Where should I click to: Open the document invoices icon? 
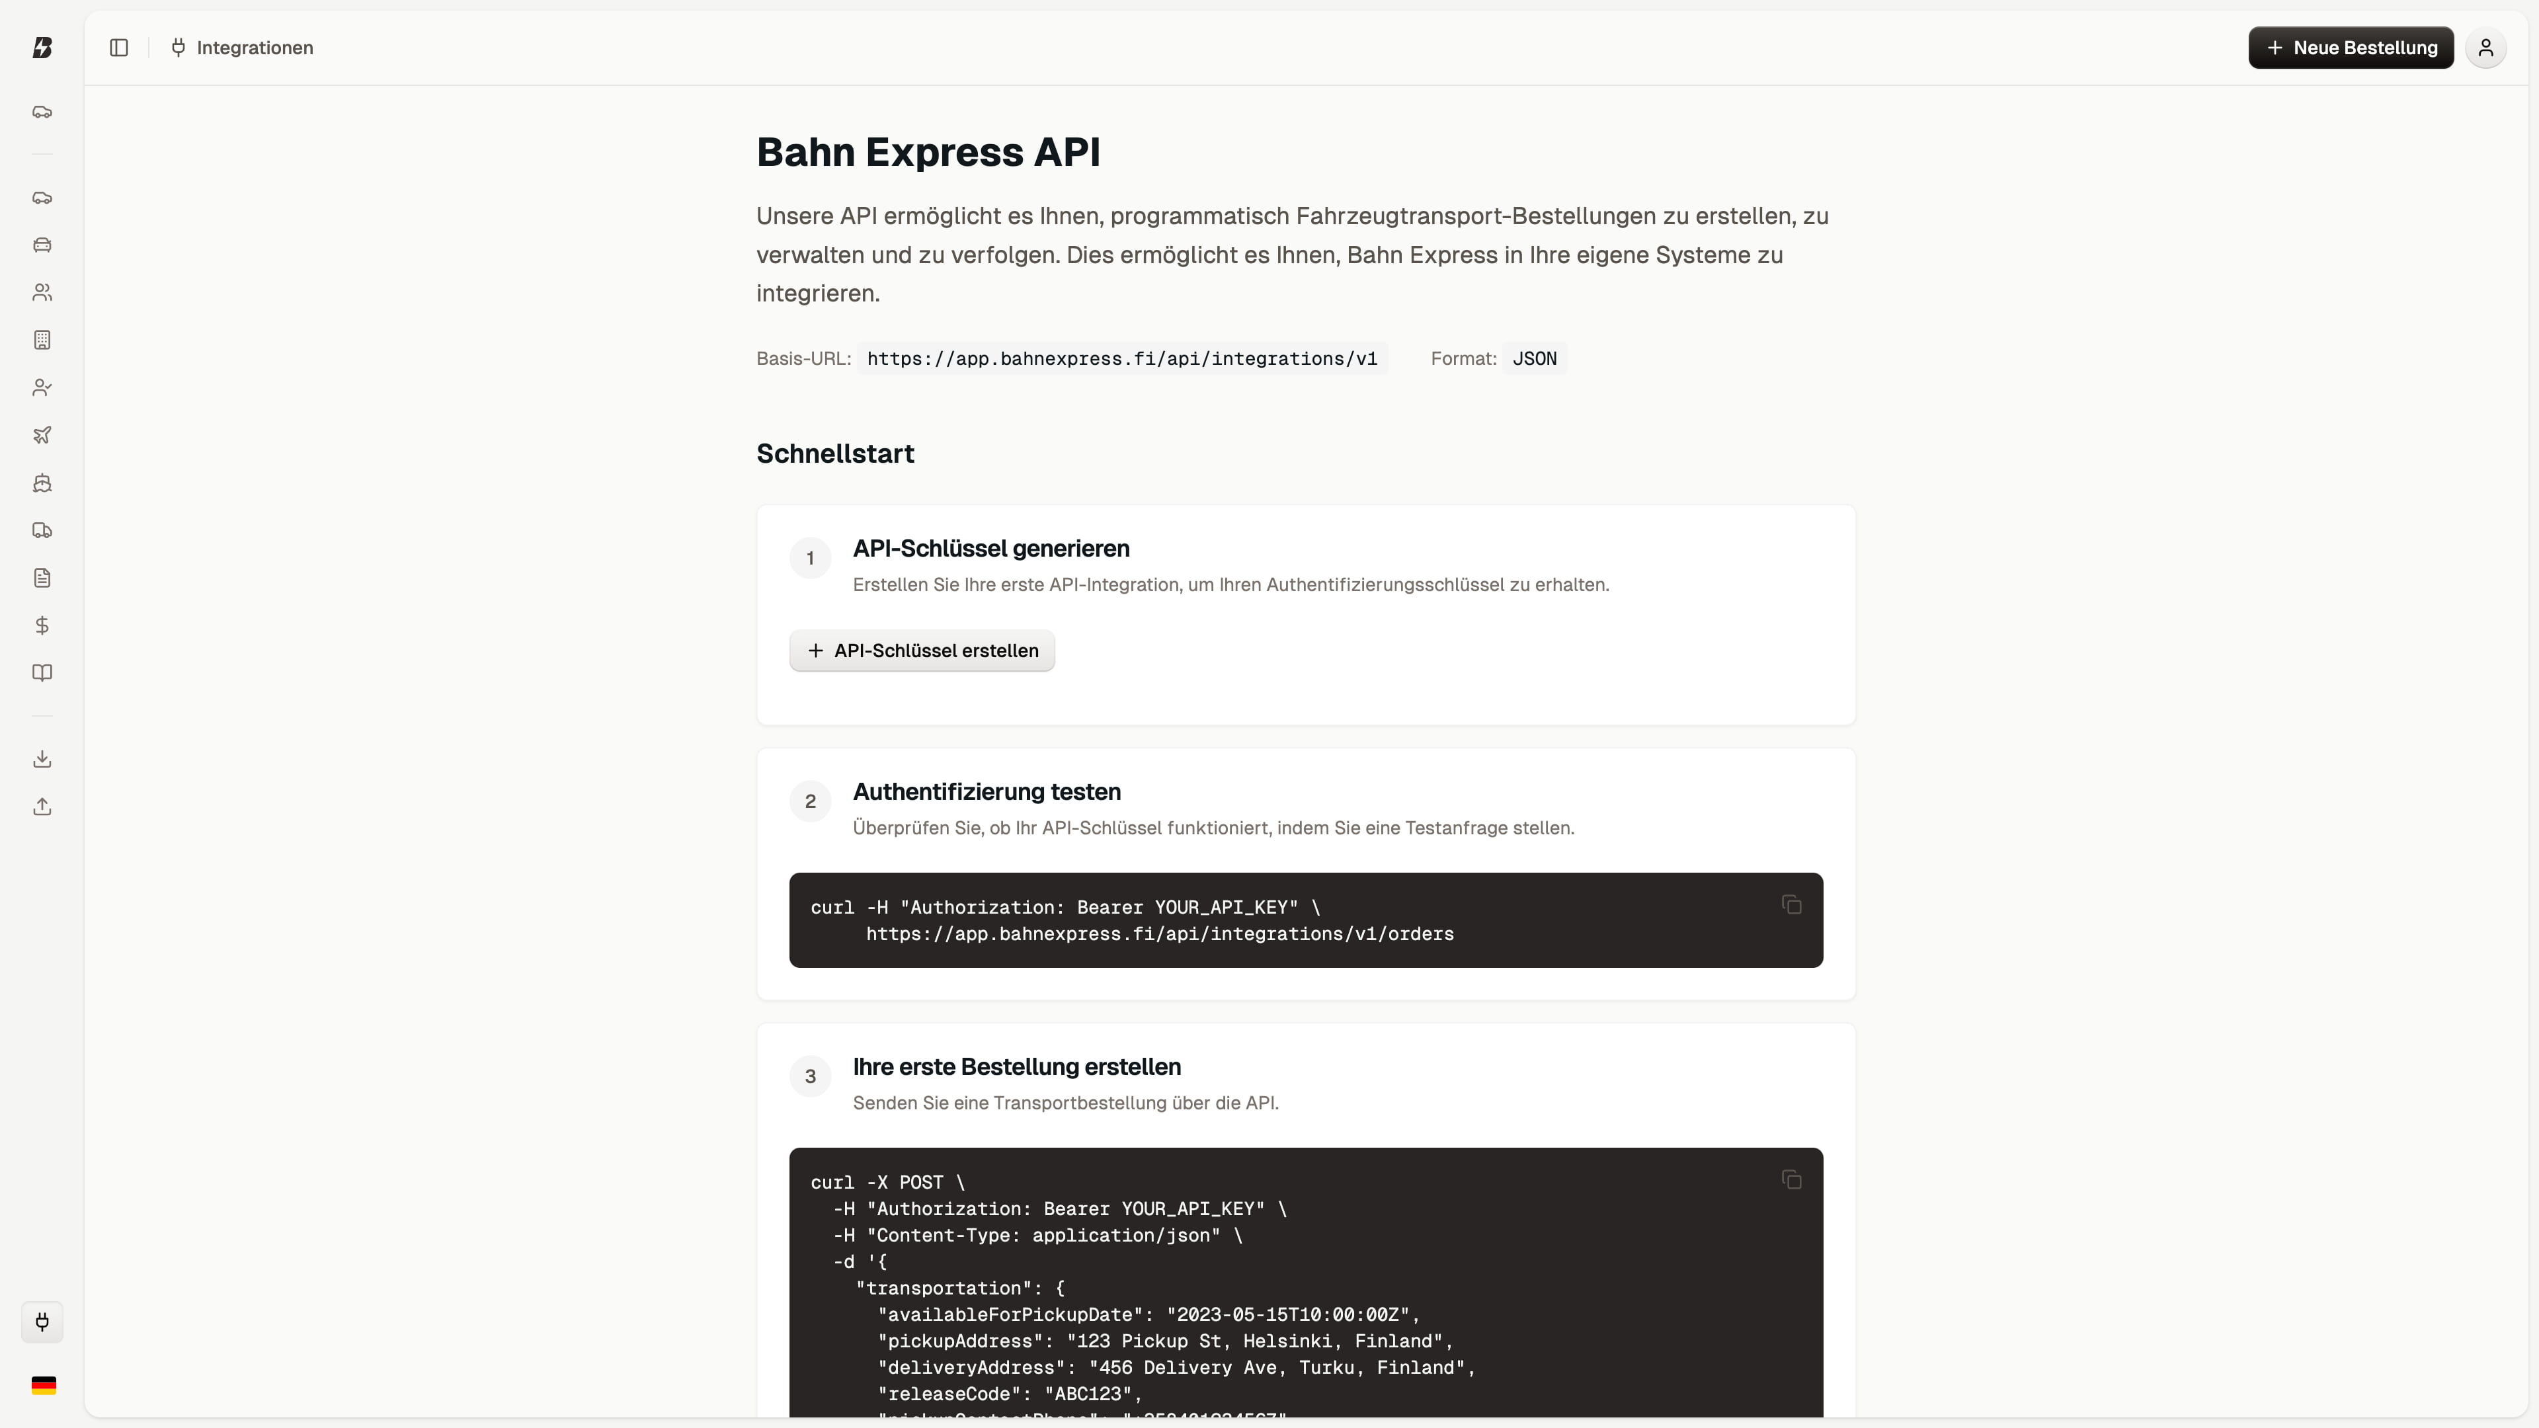coord(42,578)
